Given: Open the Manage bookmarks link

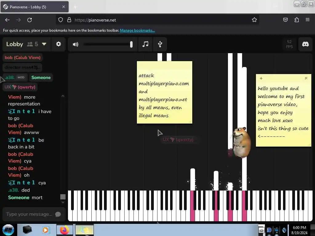Looking at the screenshot, I should 138,30.
